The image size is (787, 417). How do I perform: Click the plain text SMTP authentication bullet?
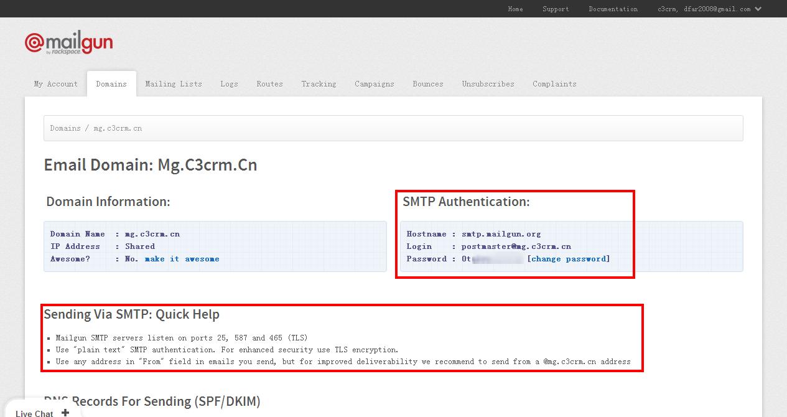click(x=227, y=350)
